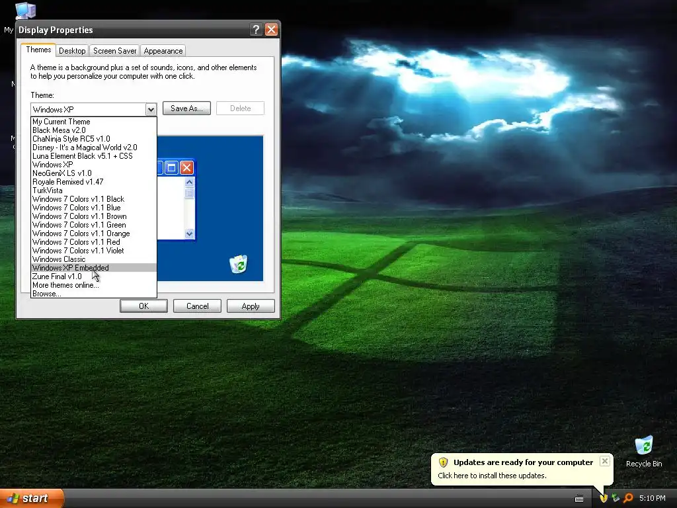Select Windows XP in the theme list
The image size is (677, 508).
click(x=94, y=165)
